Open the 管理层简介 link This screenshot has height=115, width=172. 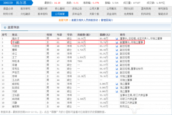pos(107,20)
